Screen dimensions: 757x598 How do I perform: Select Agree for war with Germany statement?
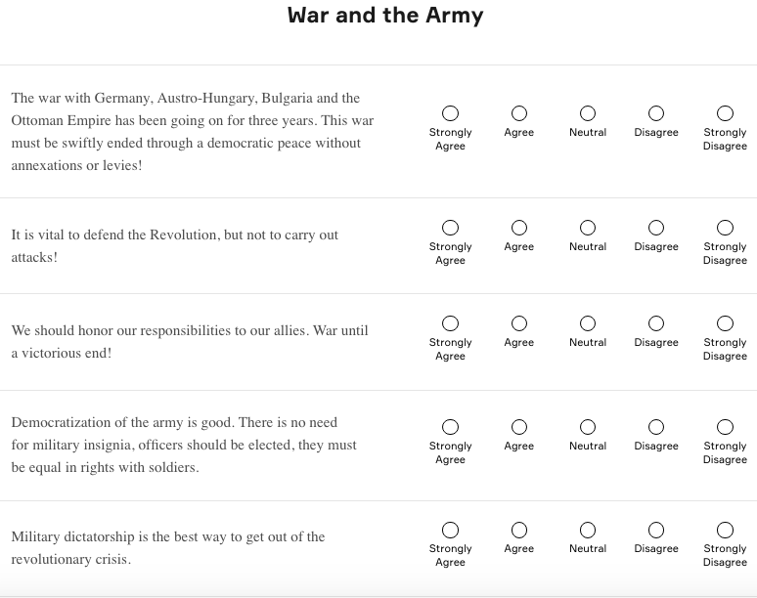click(519, 113)
